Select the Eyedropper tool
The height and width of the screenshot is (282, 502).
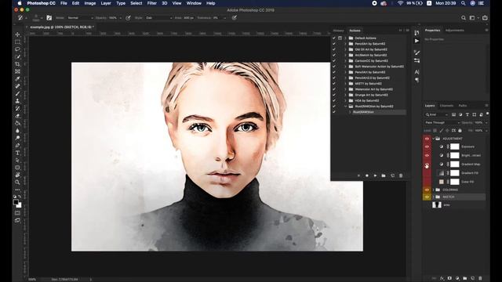pos(17,78)
